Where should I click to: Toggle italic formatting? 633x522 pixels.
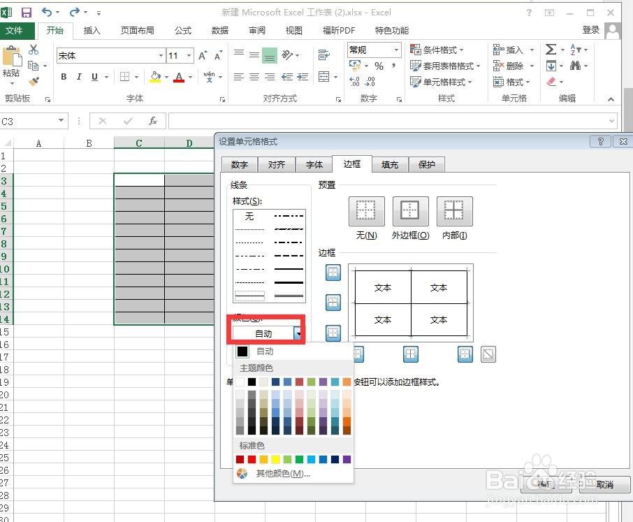79,77
